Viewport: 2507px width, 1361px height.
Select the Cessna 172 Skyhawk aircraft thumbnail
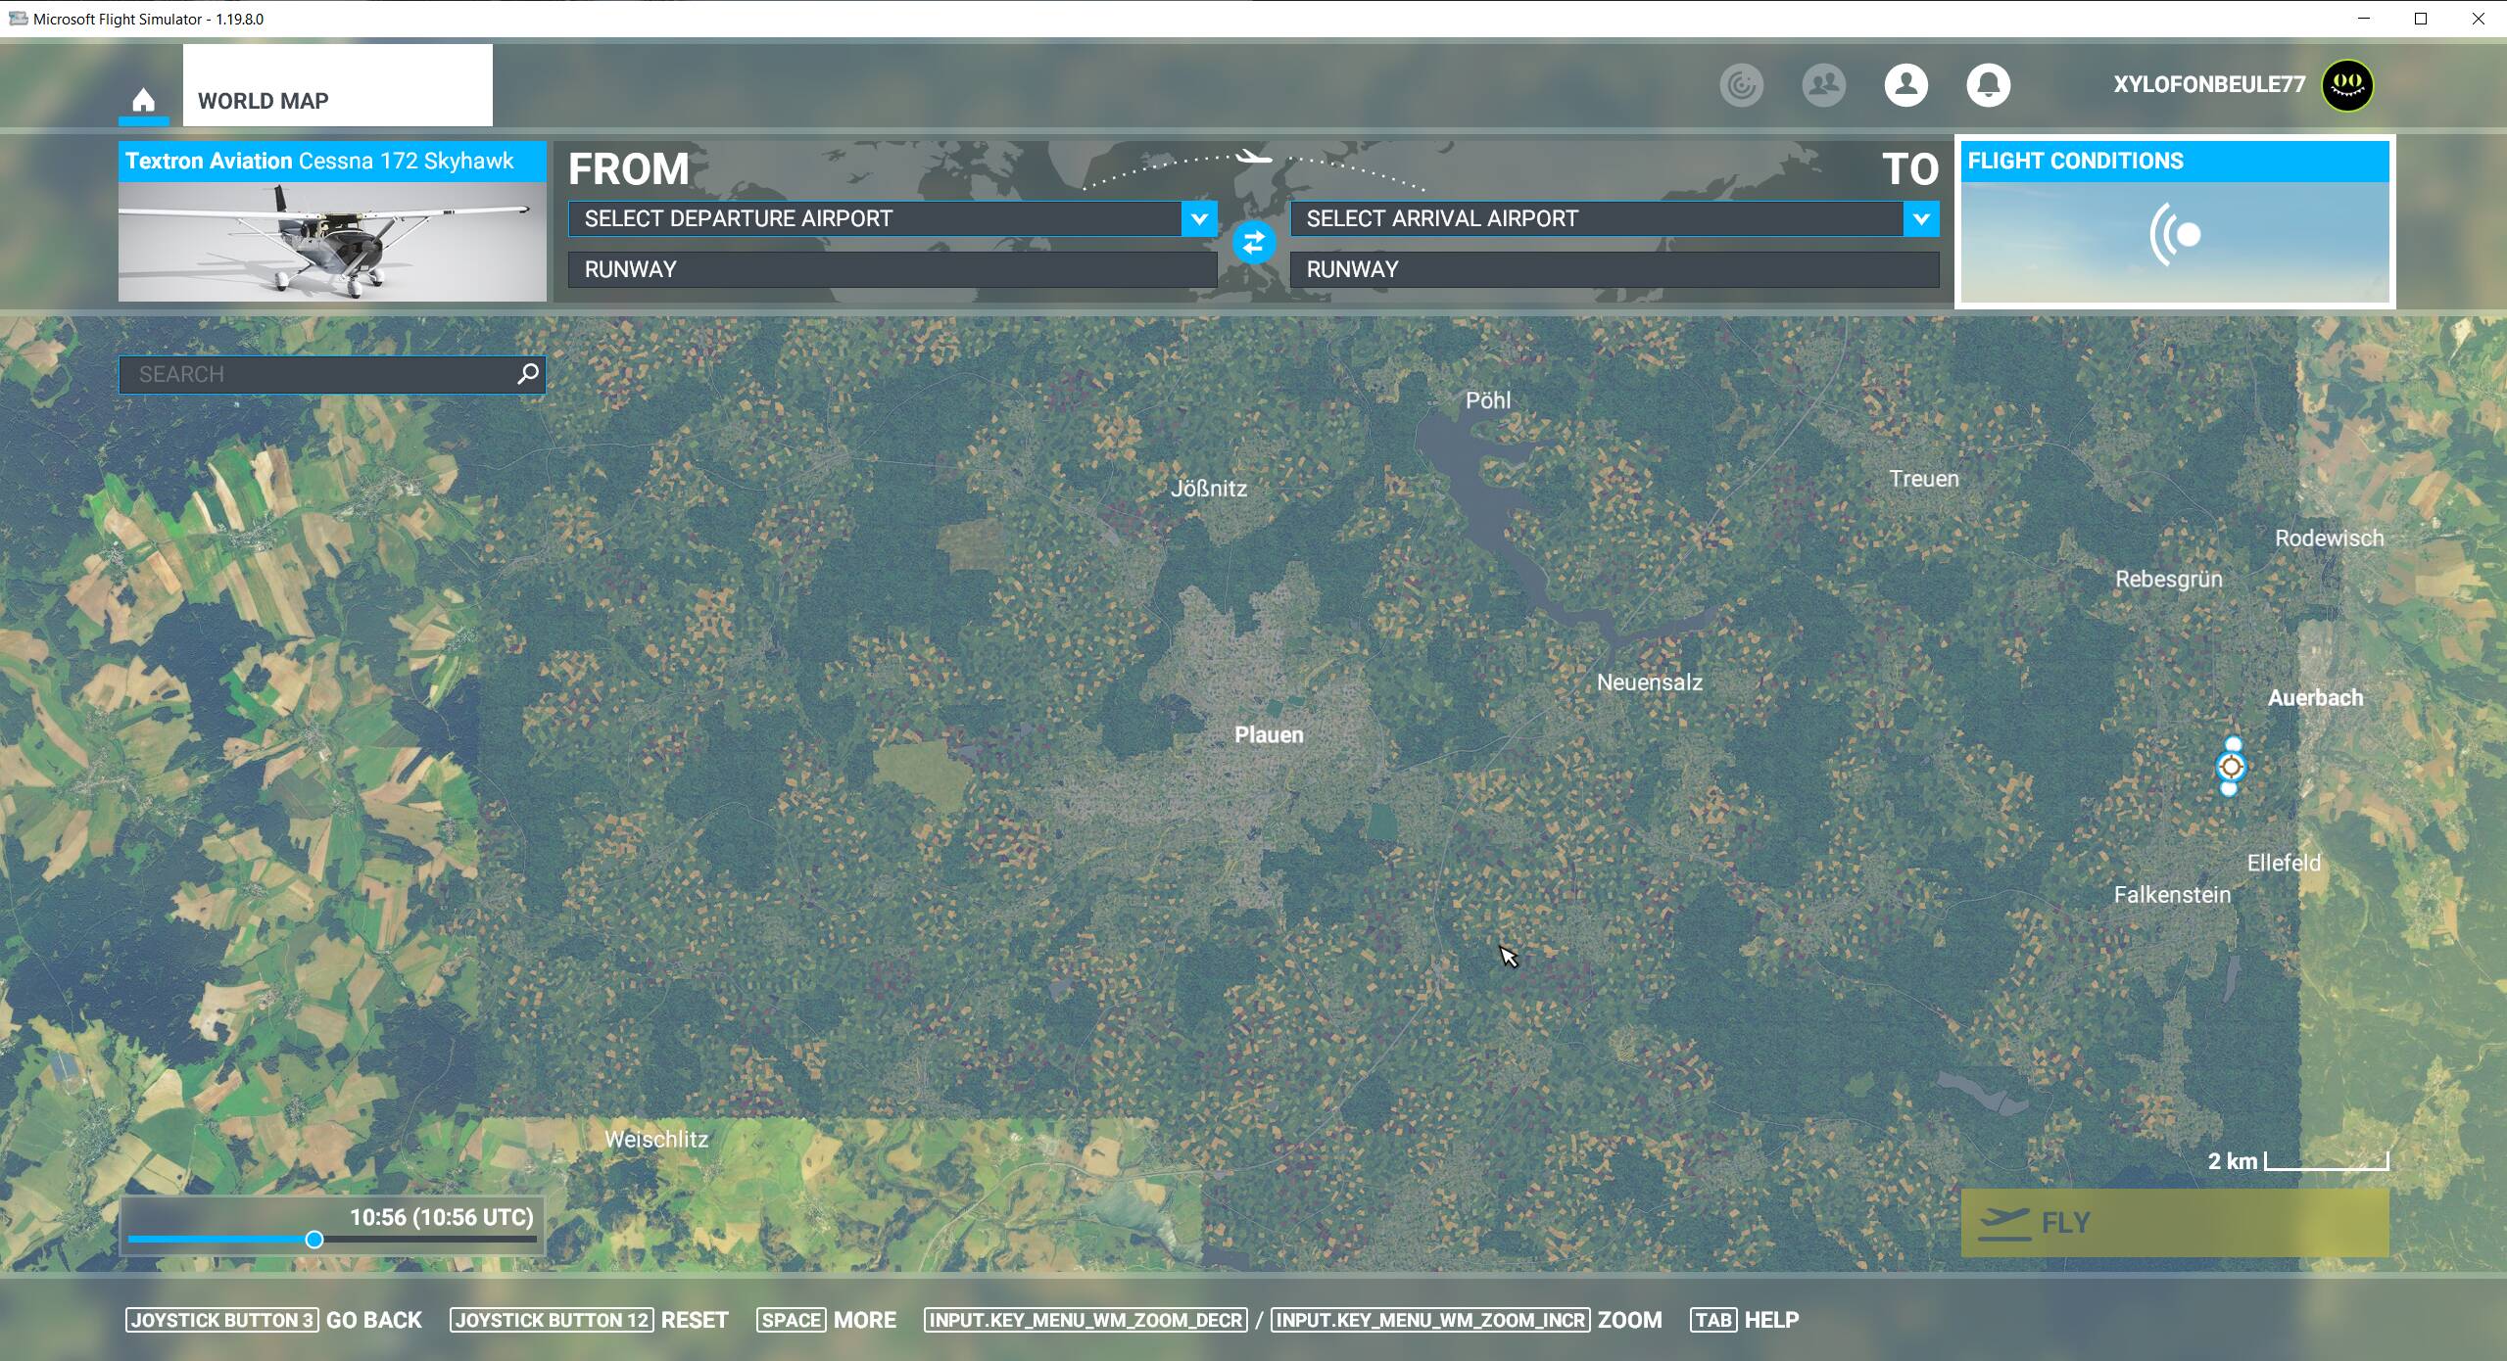(332, 241)
